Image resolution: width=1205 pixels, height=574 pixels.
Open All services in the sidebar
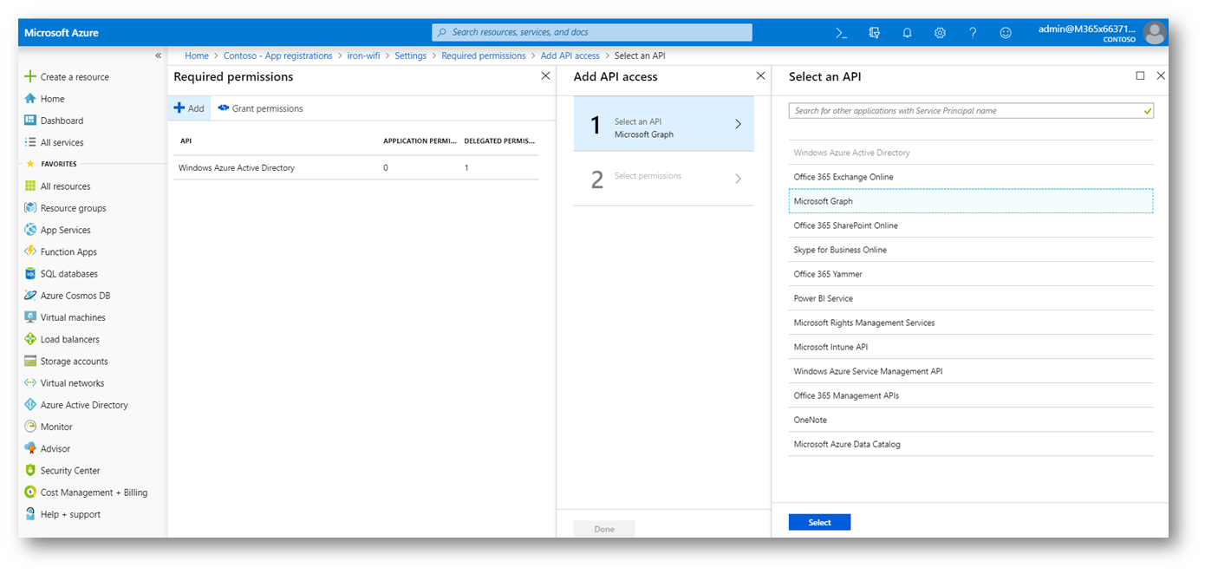click(54, 142)
